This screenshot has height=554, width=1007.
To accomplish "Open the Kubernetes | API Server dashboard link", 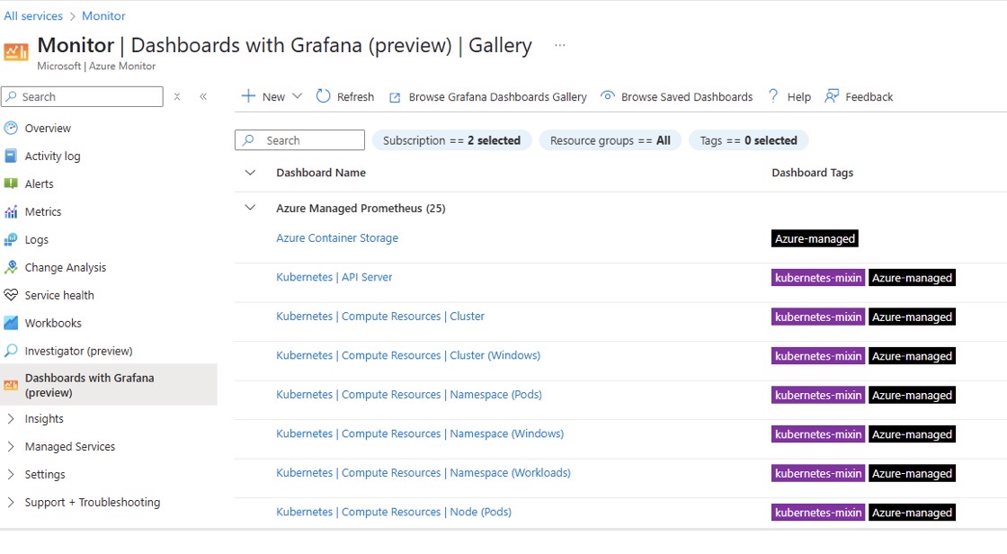I will click(x=334, y=277).
